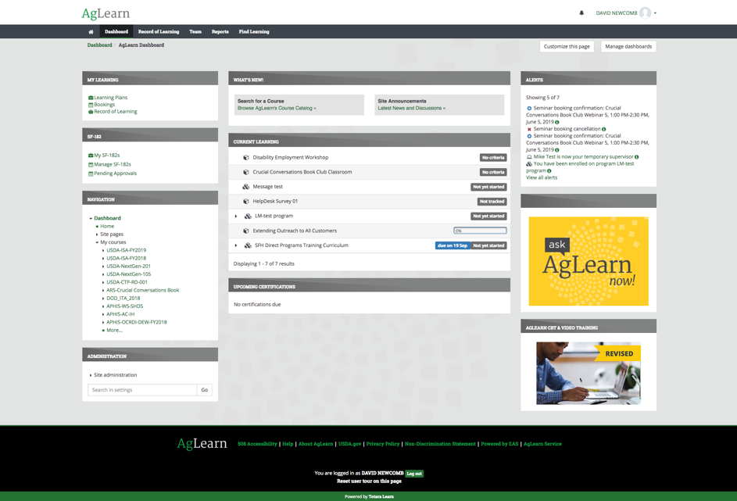
Task: Click the Extending Outreach course icon
Action: point(246,231)
